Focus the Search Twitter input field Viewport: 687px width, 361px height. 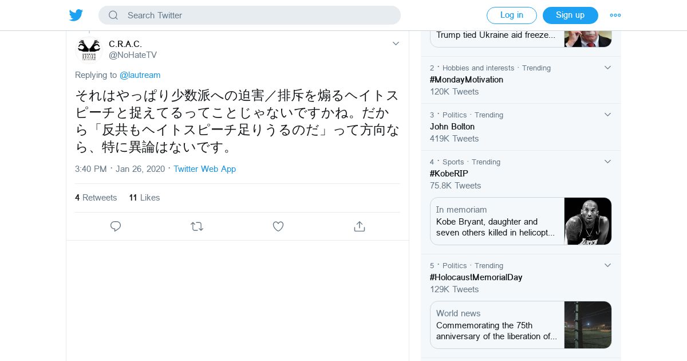coord(258,15)
